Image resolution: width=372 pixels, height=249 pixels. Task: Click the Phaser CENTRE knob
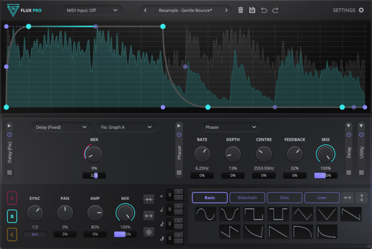tap(264, 154)
